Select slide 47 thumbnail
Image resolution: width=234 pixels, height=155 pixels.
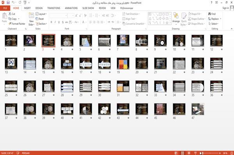point(198,109)
